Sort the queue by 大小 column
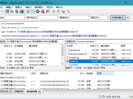 pos(78,73)
